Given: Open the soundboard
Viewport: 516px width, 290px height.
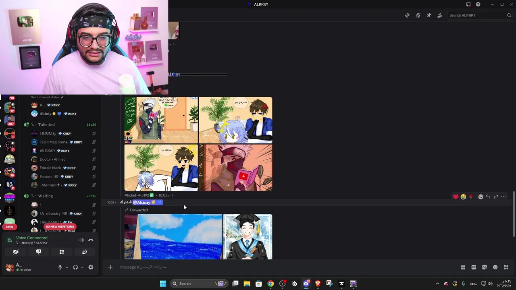Looking at the screenshot, I should tap(85, 252).
